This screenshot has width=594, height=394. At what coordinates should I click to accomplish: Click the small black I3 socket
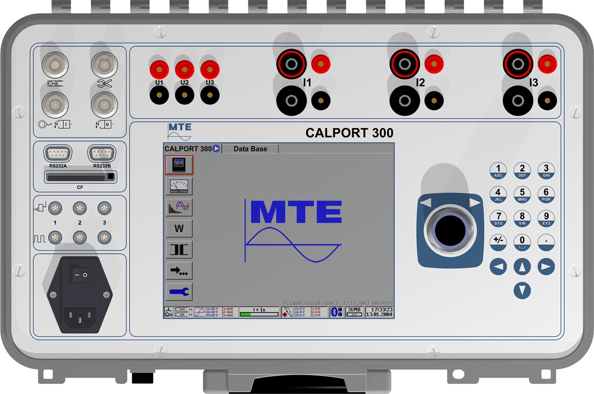pos(547,101)
